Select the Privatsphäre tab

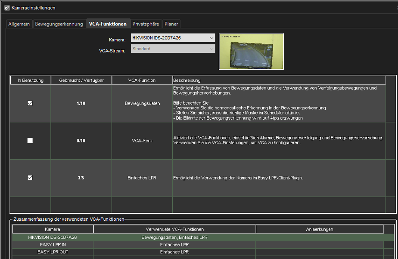tap(146, 24)
